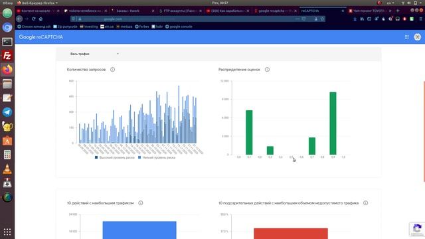Open the Список команд ssh bookmark
The height and width of the screenshot is (239, 425).
point(34,27)
